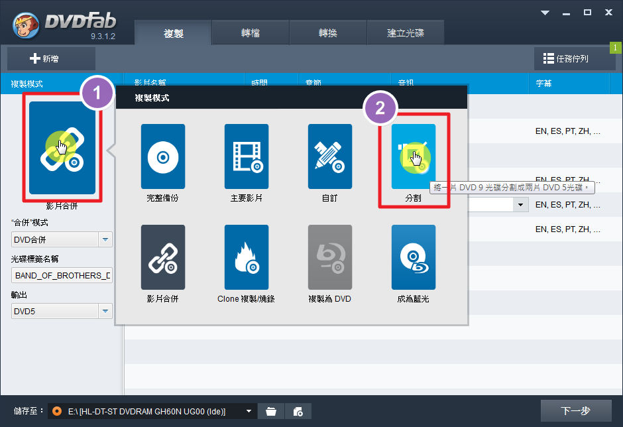Select 影片合併 merge mode in popup
This screenshot has width=623, height=427.
point(163,257)
